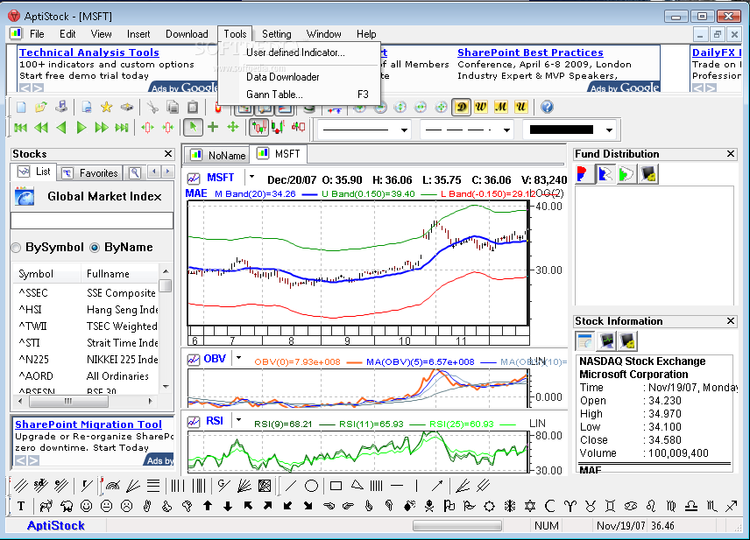
Task: Close the Stocks panel
Action: 168,154
